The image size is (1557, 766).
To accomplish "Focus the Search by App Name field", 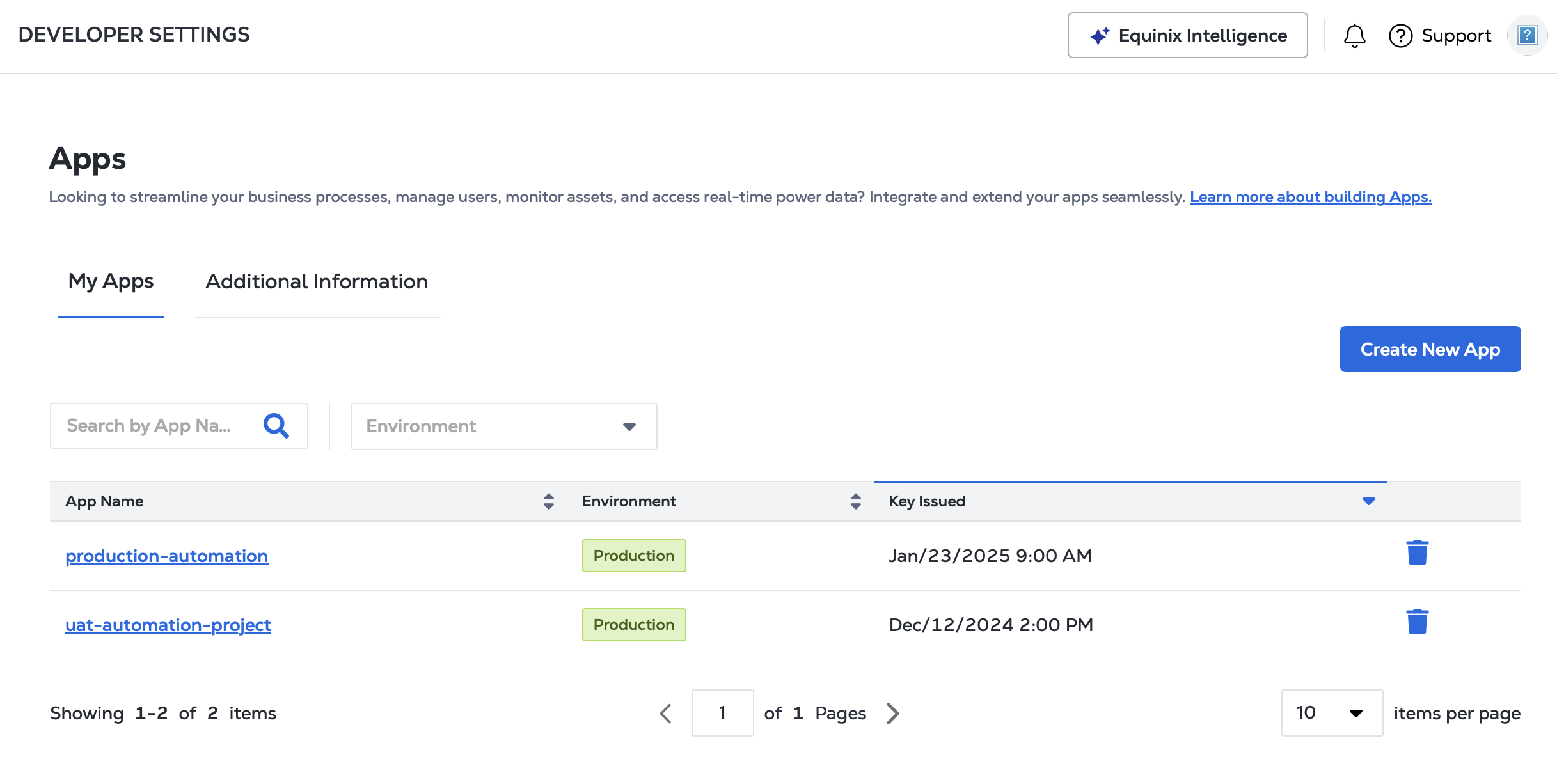I will (154, 426).
